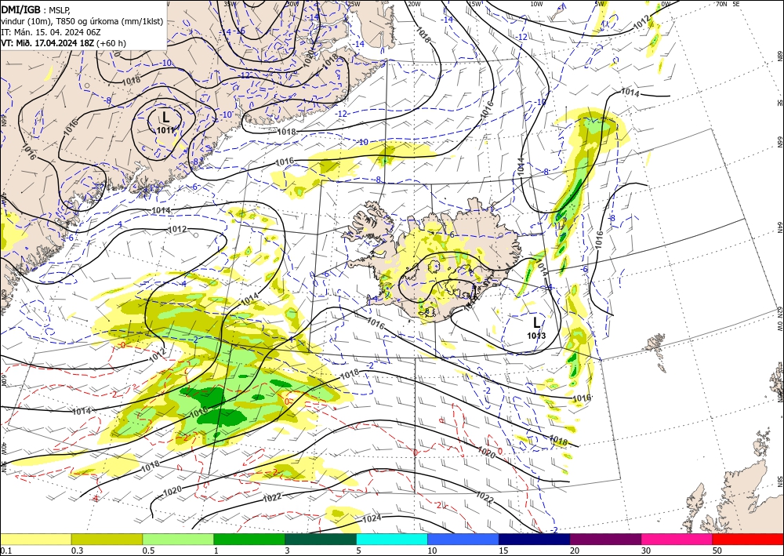This screenshot has width=784, height=556.
Task: Select the dark green 3–5 legend segment
Action: (321, 539)
